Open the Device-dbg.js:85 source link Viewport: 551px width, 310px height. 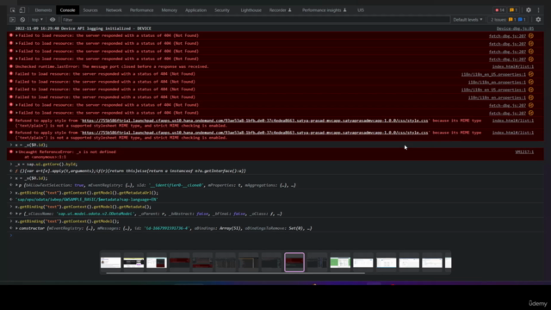tap(515, 28)
